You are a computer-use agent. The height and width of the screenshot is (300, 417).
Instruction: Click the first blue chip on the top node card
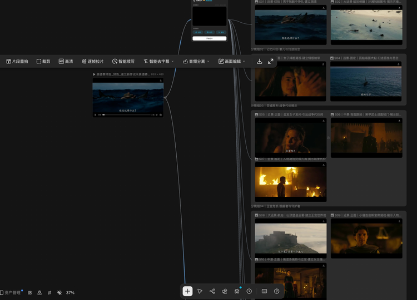198,32
